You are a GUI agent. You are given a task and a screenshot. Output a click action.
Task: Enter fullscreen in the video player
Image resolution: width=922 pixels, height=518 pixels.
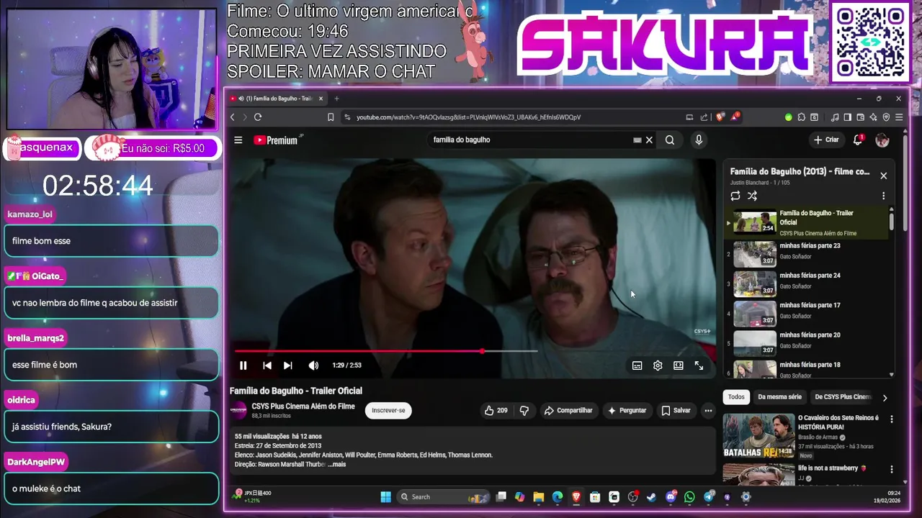click(x=699, y=365)
